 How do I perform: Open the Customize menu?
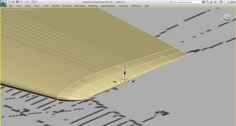pos(123,6)
